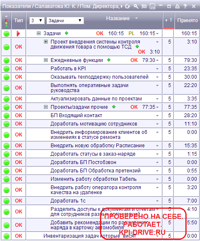Open help with the question mark icon
Viewport: 200px width, 241px height.
[185, 6]
